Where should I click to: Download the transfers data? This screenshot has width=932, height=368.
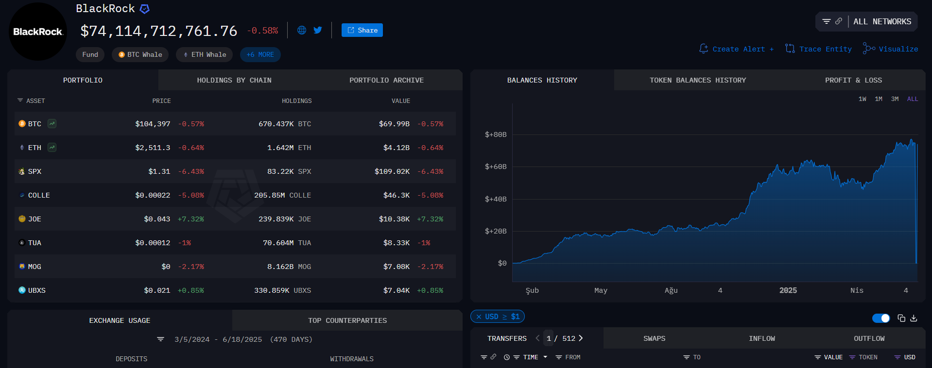[x=914, y=318]
